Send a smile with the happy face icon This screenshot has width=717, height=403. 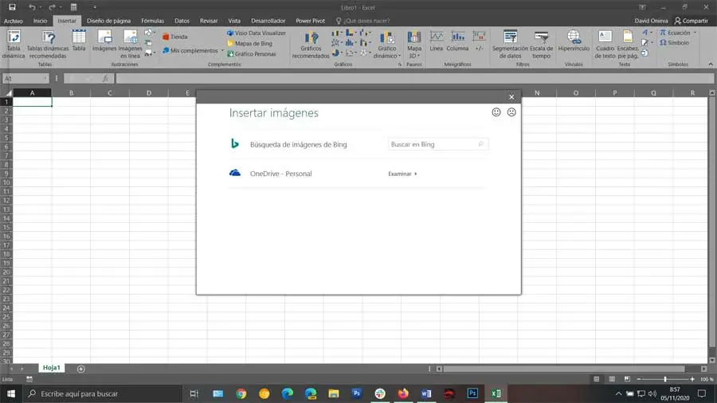click(x=496, y=112)
